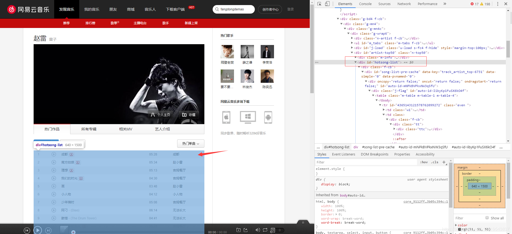
Task: Expand the div class m-info node
Action: 356,58
